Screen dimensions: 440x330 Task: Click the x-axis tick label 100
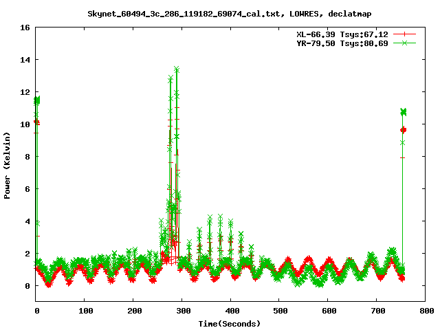coord(84,311)
